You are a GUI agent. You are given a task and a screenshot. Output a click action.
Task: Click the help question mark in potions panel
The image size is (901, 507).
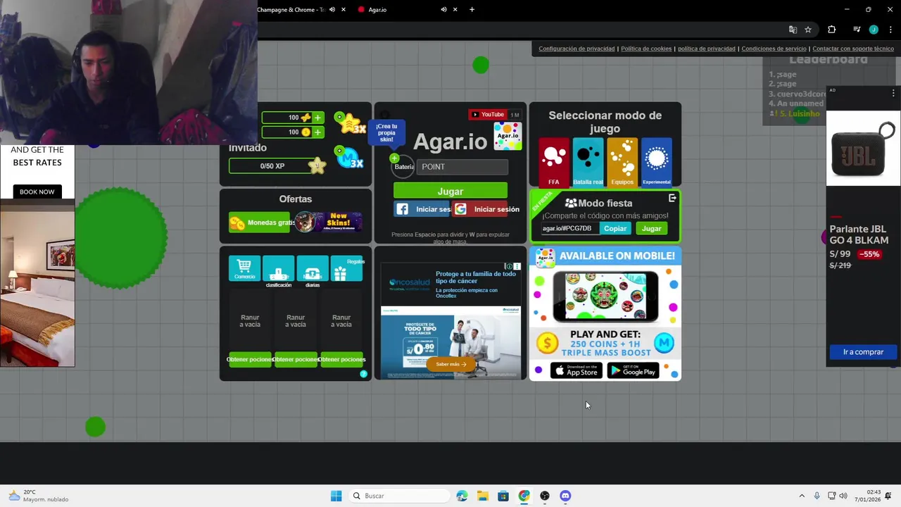tap(363, 374)
